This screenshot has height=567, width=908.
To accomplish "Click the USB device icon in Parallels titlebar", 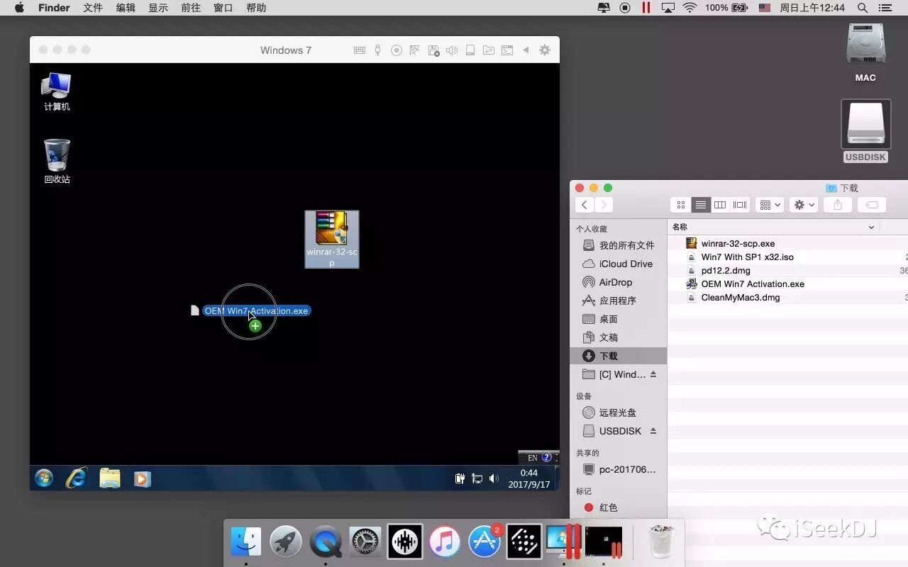I will pos(377,50).
